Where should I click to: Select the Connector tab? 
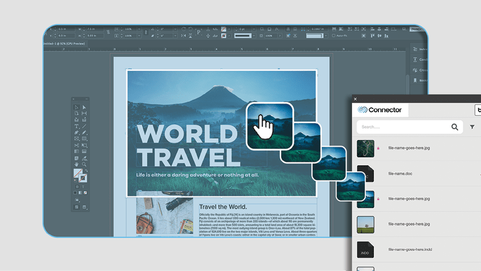coord(380,110)
